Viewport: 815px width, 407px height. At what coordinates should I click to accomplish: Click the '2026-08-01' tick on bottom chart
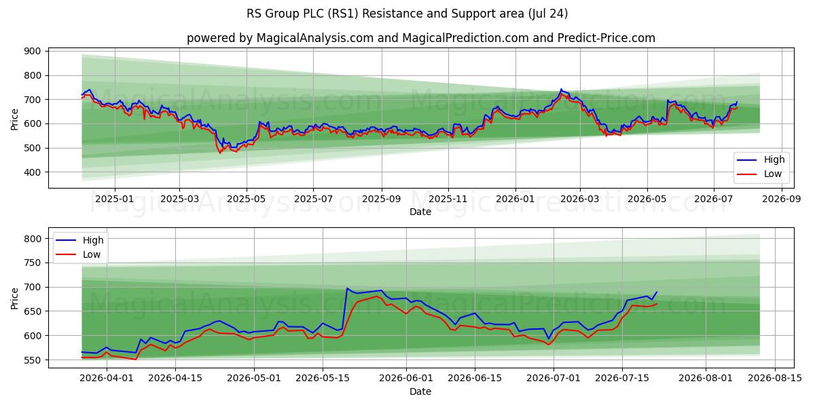click(705, 379)
